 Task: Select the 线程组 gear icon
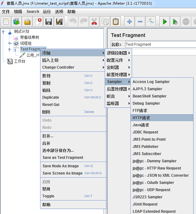[x=16, y=44]
